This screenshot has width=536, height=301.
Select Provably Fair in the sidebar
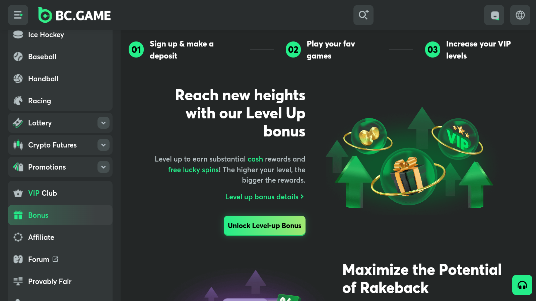click(60, 281)
